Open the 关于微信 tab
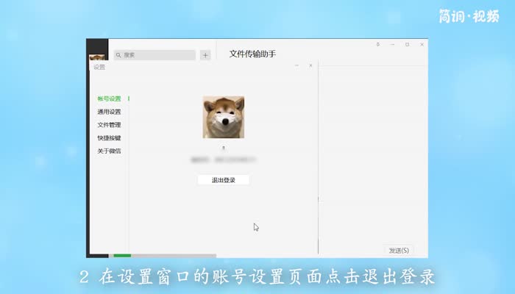 [x=109, y=151]
